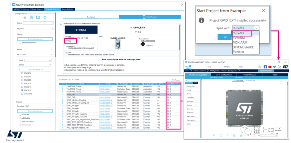Click the reset filters circular arrow icon
The width and height of the screenshot is (291, 143).
(x=45, y=17)
